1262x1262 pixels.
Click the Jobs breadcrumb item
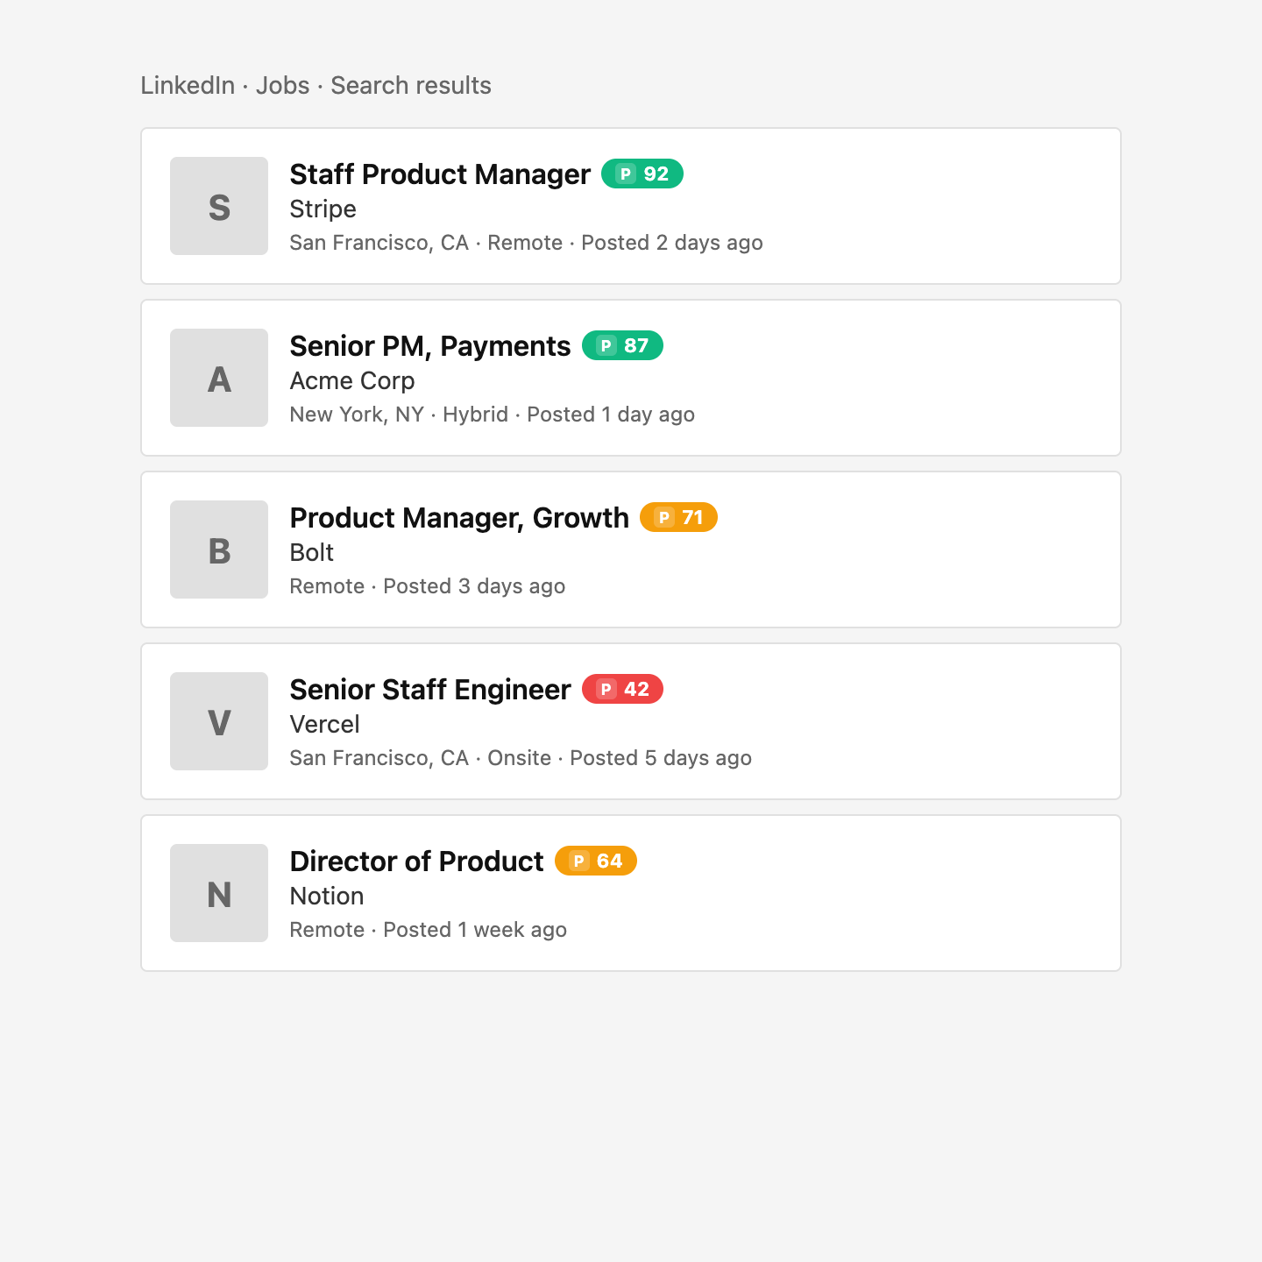point(281,85)
